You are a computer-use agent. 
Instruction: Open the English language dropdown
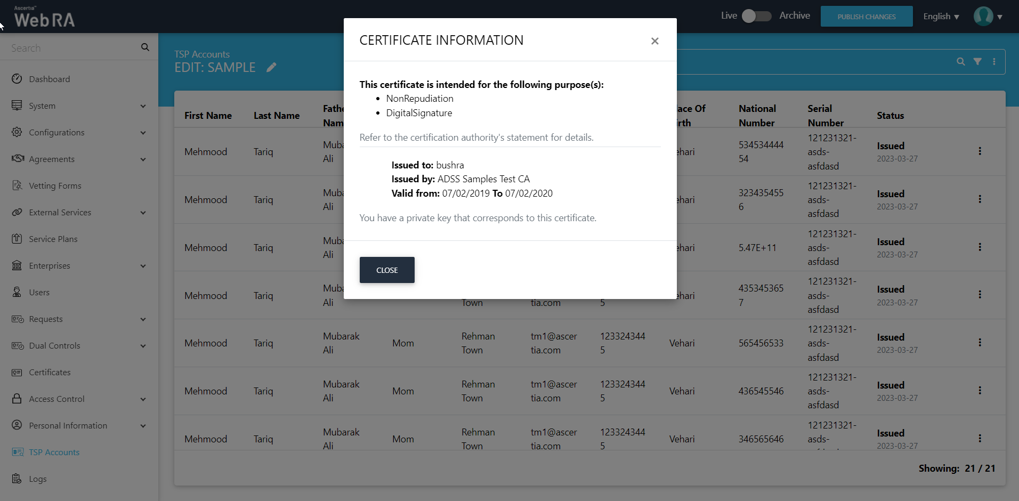[941, 17]
